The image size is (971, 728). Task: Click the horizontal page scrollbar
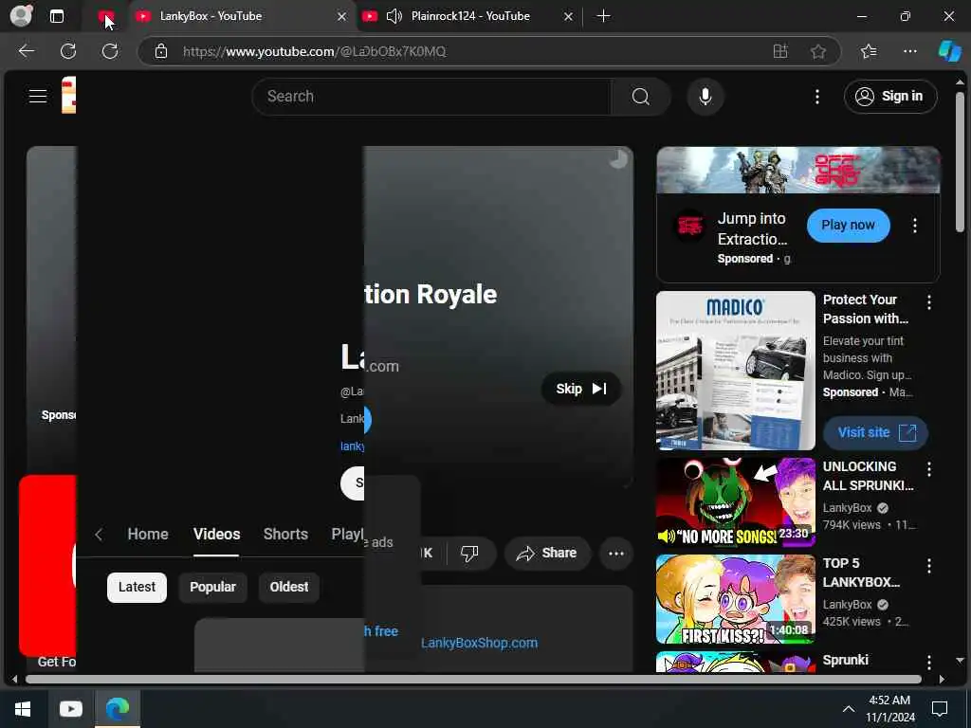point(473,679)
